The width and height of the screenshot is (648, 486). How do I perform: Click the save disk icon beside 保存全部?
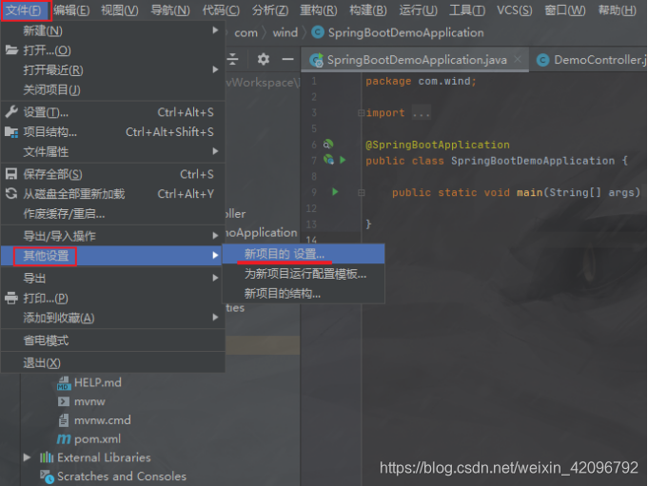point(11,174)
